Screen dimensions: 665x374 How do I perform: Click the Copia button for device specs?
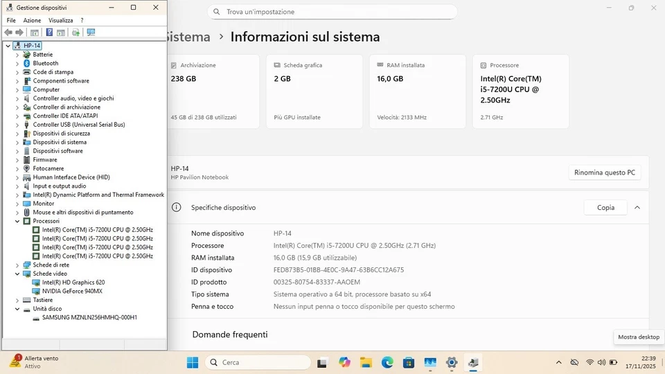605,208
